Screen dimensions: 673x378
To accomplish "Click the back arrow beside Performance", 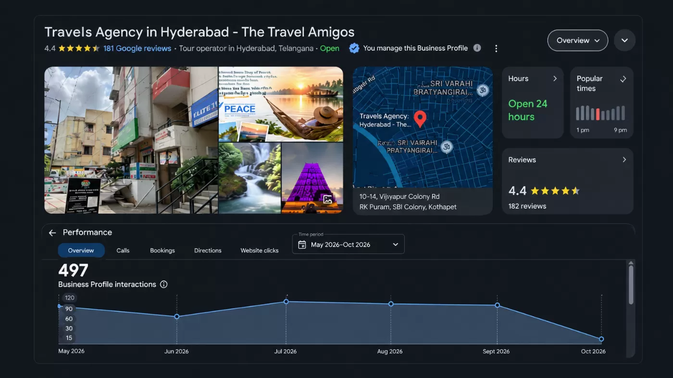I will (52, 232).
